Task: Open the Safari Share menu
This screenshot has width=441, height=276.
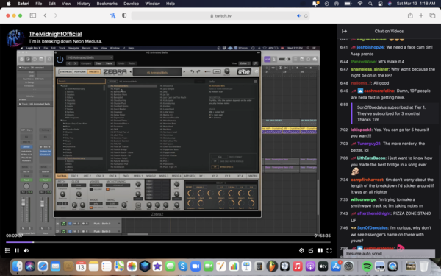Action: pyautogui.click(x=410, y=15)
